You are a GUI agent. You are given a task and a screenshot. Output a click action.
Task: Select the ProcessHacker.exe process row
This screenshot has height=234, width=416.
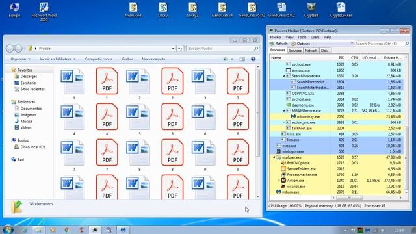tap(337, 175)
